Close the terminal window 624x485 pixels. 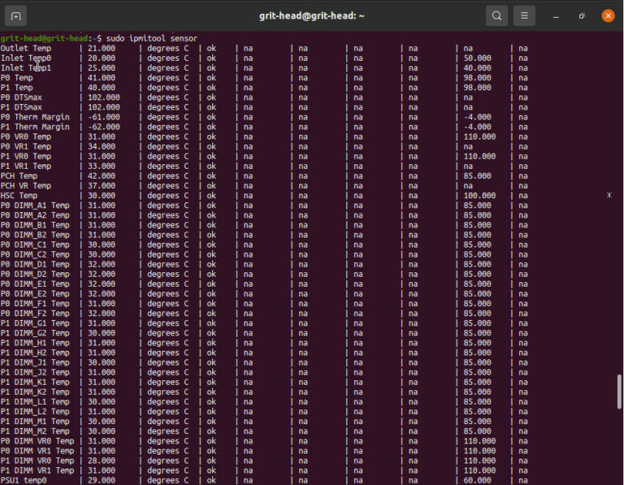[x=608, y=15]
